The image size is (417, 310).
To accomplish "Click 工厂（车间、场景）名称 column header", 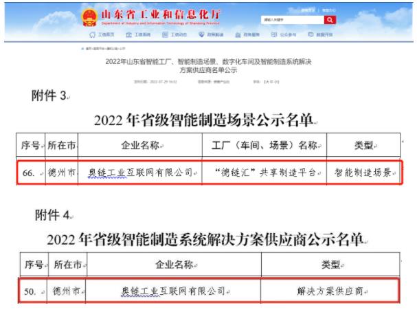I will (264, 145).
